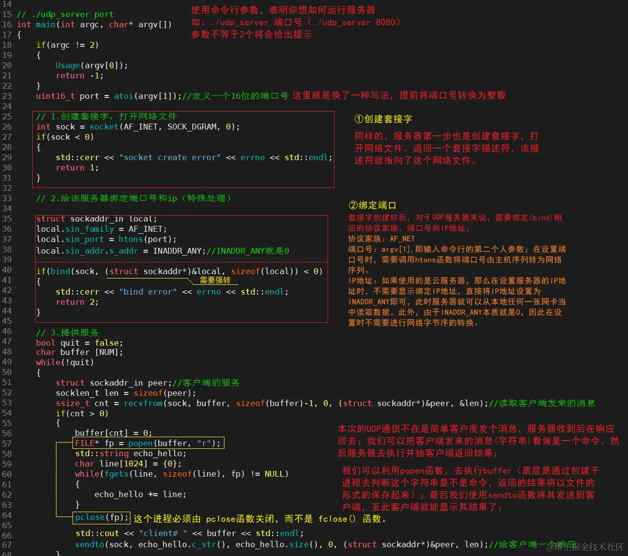Click line number 40 in gutter

(7, 270)
